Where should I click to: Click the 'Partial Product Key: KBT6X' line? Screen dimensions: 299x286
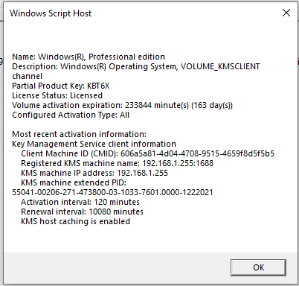[x=61, y=86]
